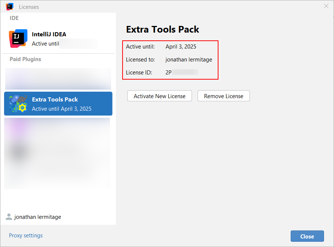
Task: Click the Remove License button
Action: 224,96
